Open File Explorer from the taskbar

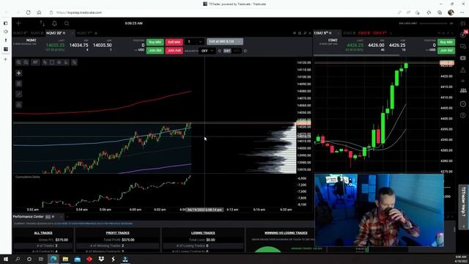pos(65,259)
